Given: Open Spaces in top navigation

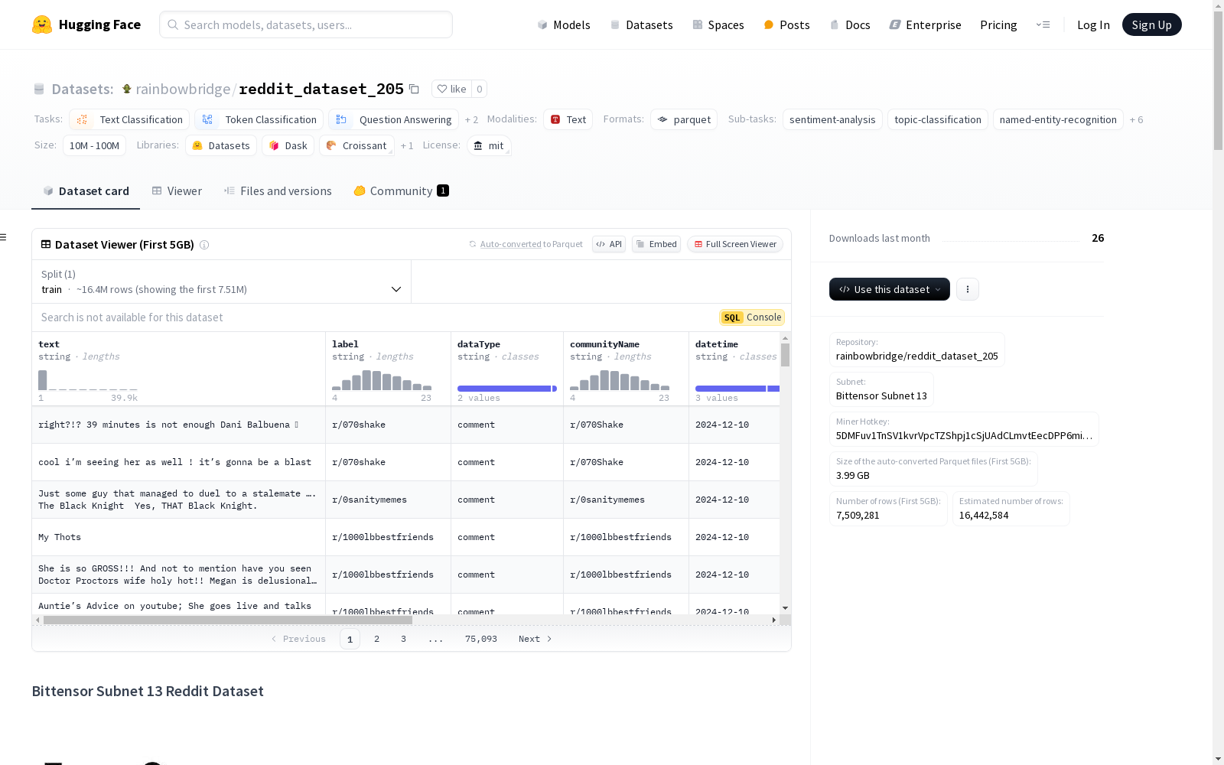Looking at the screenshot, I should [x=718, y=24].
